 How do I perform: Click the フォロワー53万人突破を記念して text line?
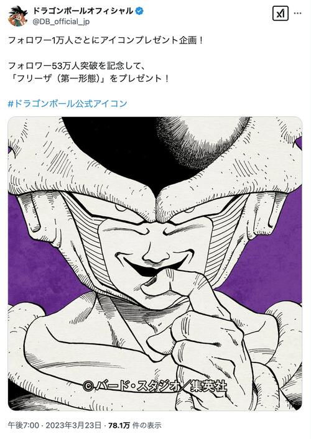77,66
